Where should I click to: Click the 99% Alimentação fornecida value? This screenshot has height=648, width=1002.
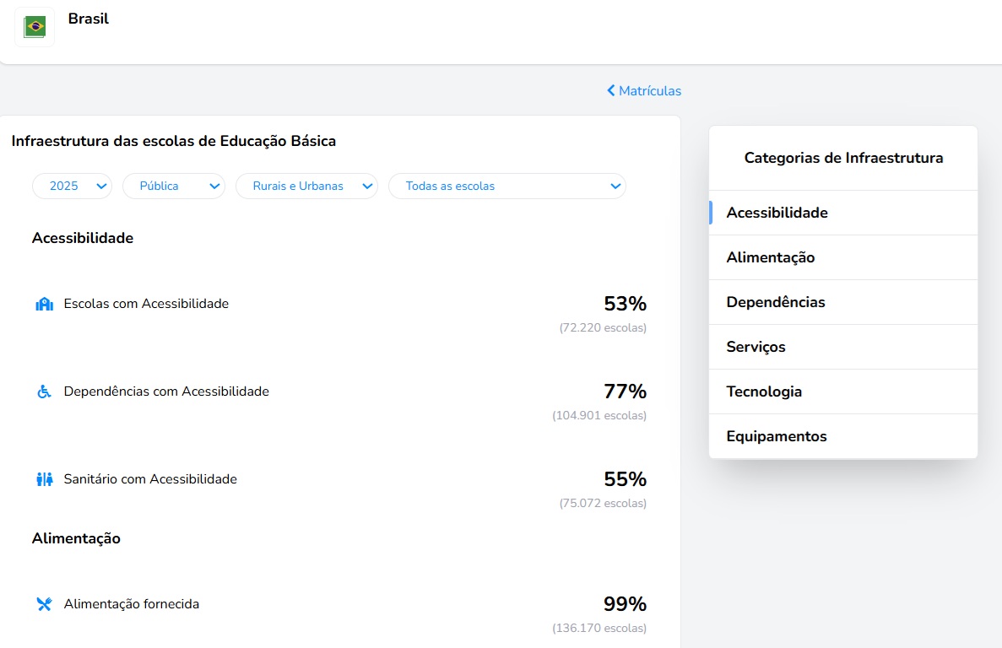pyautogui.click(x=625, y=604)
